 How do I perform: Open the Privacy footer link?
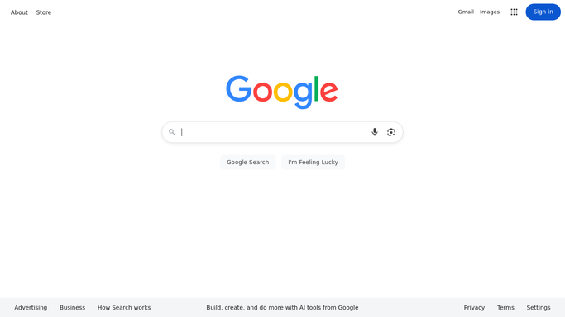(x=474, y=307)
